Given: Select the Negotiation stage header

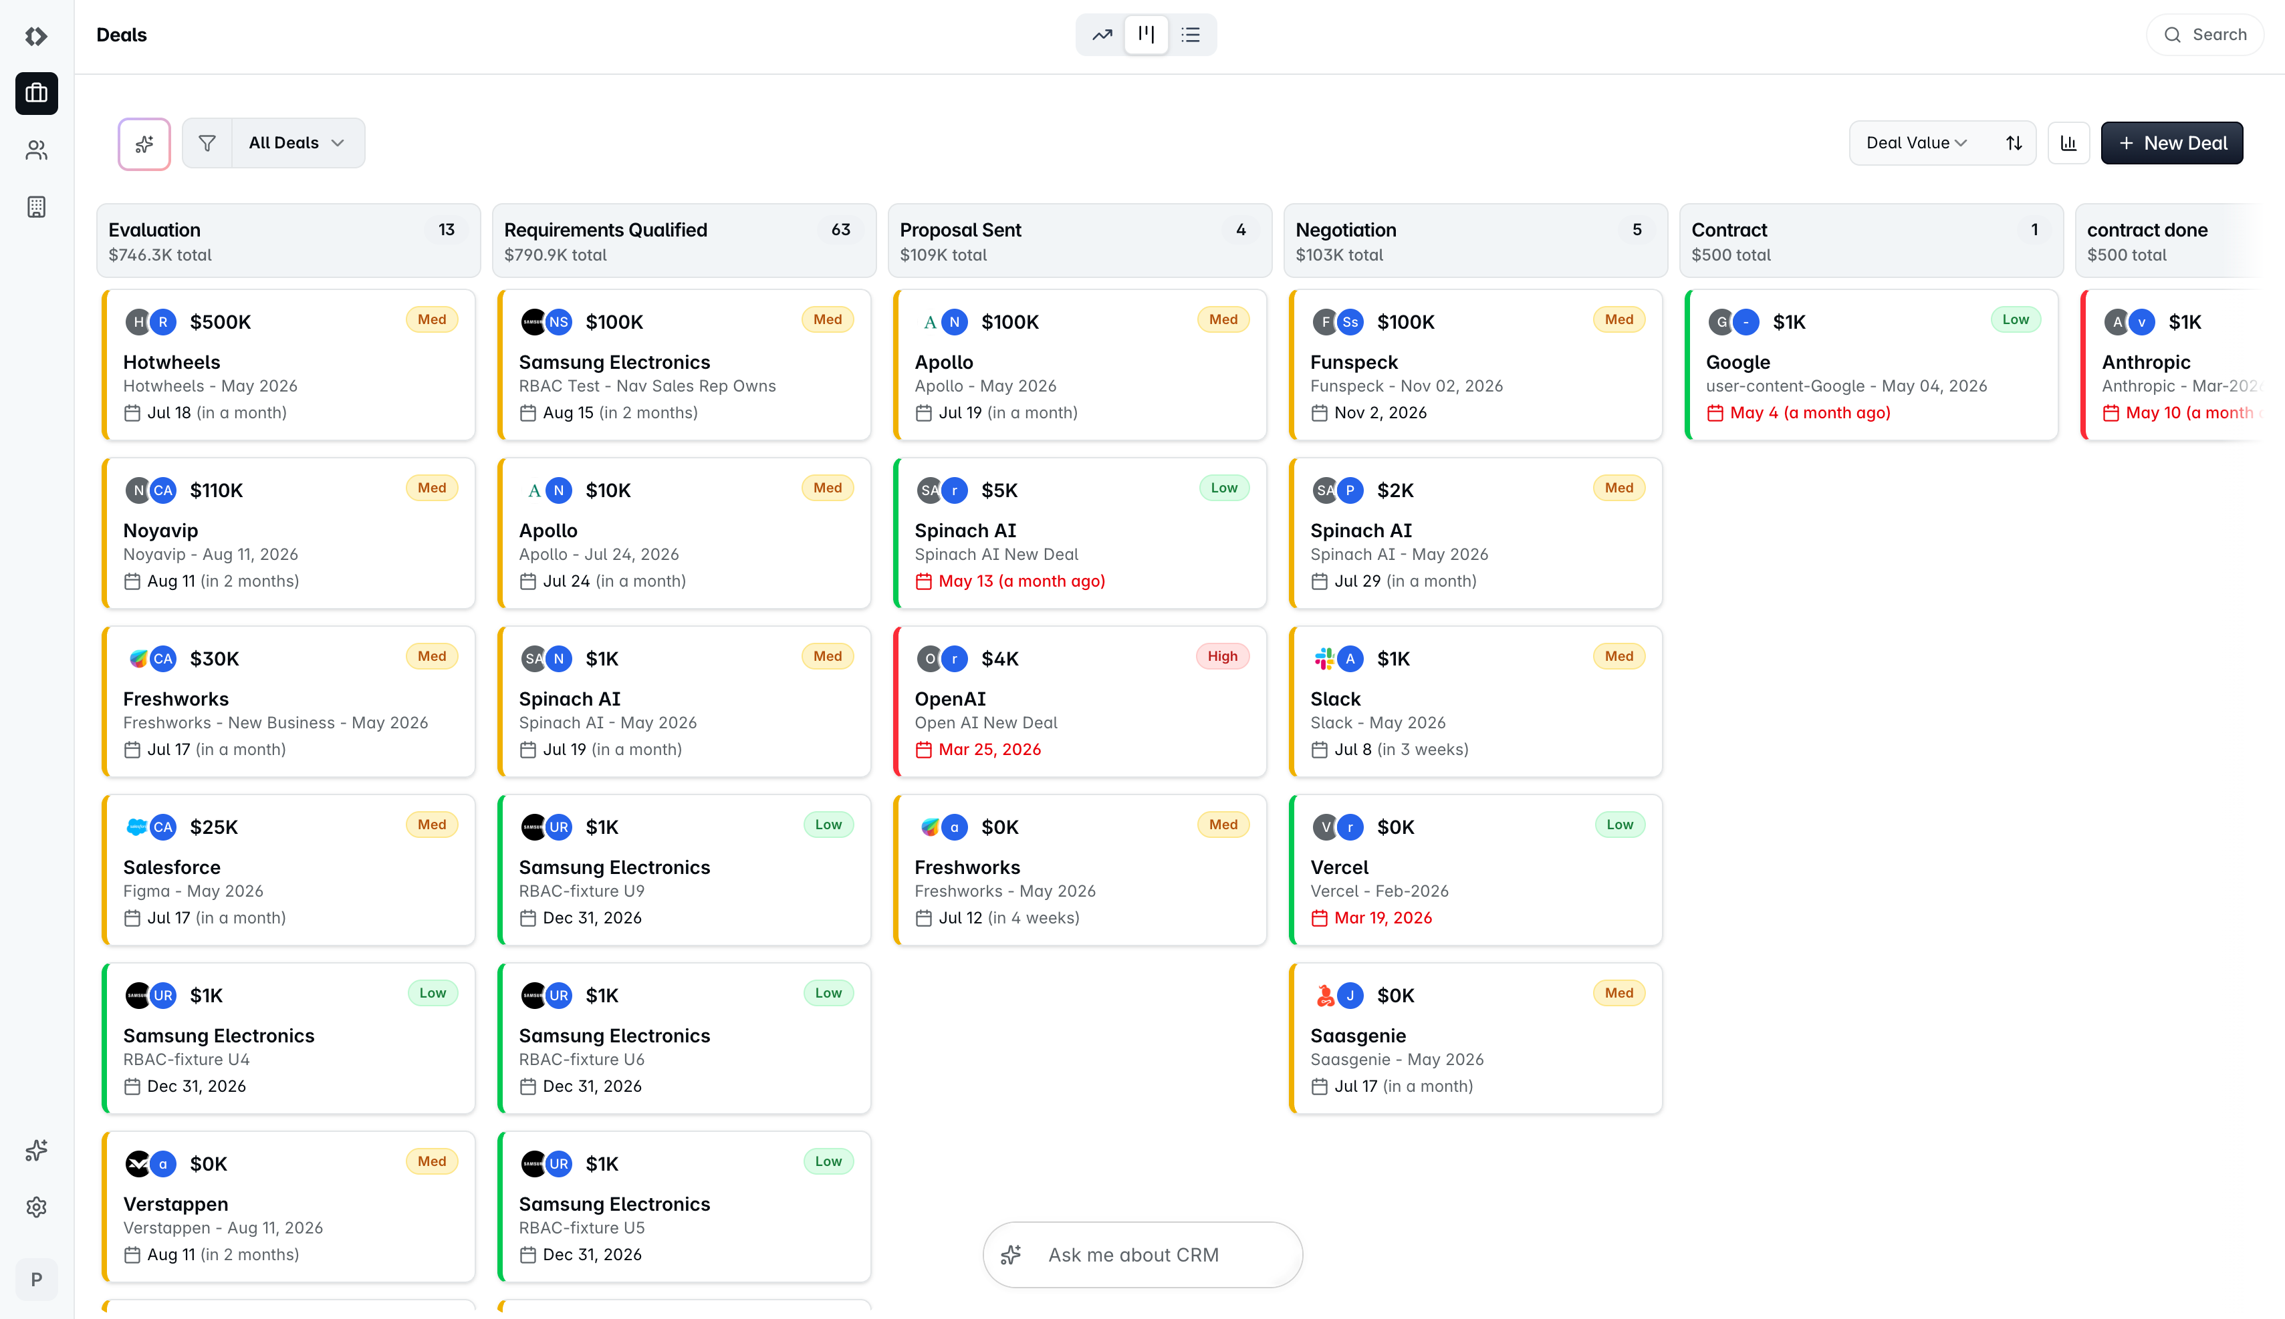Looking at the screenshot, I should (x=1475, y=241).
